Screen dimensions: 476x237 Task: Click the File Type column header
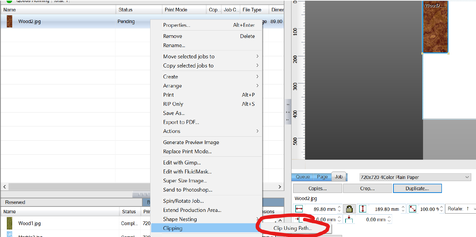pyautogui.click(x=254, y=10)
